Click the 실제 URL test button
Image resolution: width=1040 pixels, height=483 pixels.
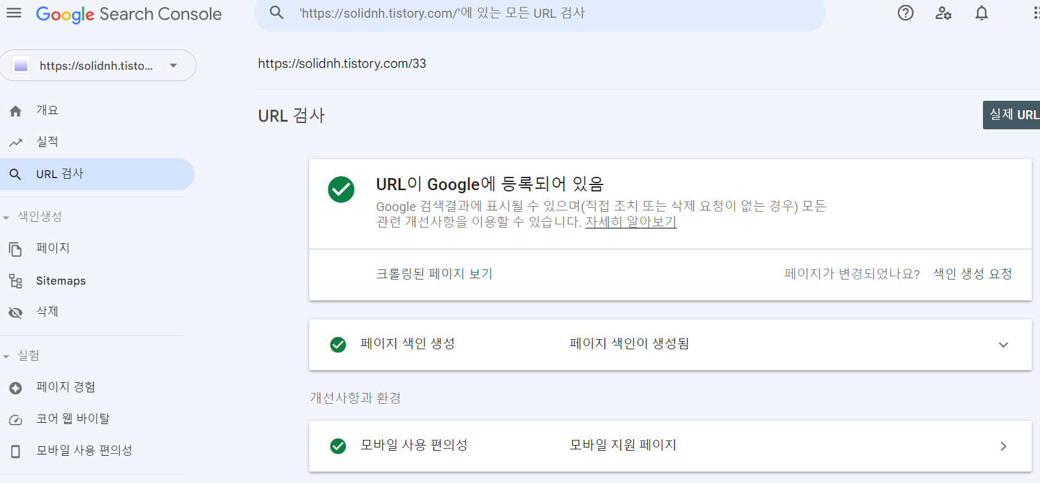(1011, 115)
